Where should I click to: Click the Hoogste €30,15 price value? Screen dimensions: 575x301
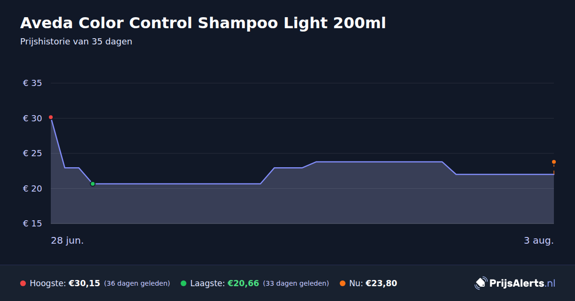(84, 283)
